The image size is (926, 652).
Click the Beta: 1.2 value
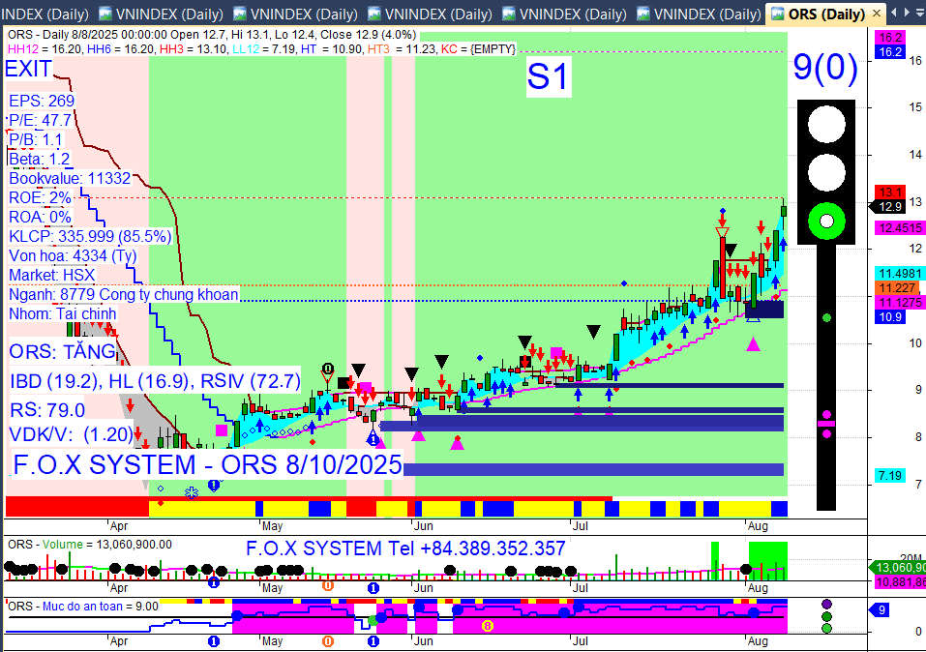(39, 159)
